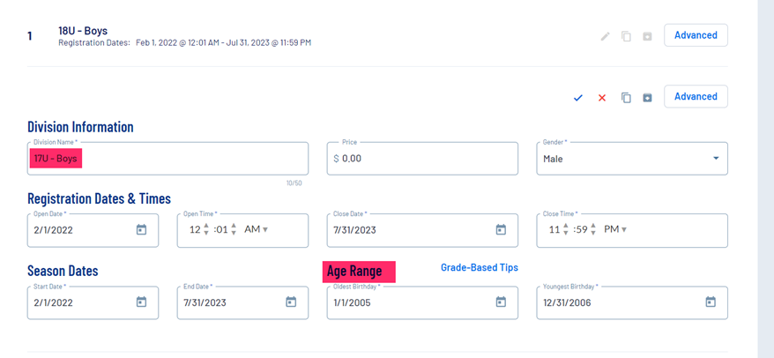Click the archive icon for 18U - Boys
The height and width of the screenshot is (358, 774).
coord(647,36)
